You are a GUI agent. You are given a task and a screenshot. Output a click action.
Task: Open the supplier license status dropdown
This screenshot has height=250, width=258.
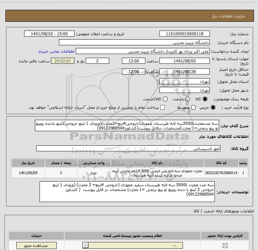click(133, 245)
